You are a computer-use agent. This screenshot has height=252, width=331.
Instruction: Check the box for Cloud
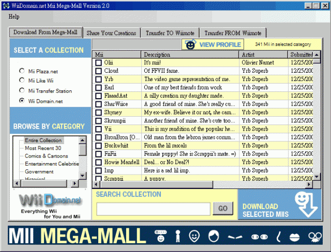click(x=98, y=71)
